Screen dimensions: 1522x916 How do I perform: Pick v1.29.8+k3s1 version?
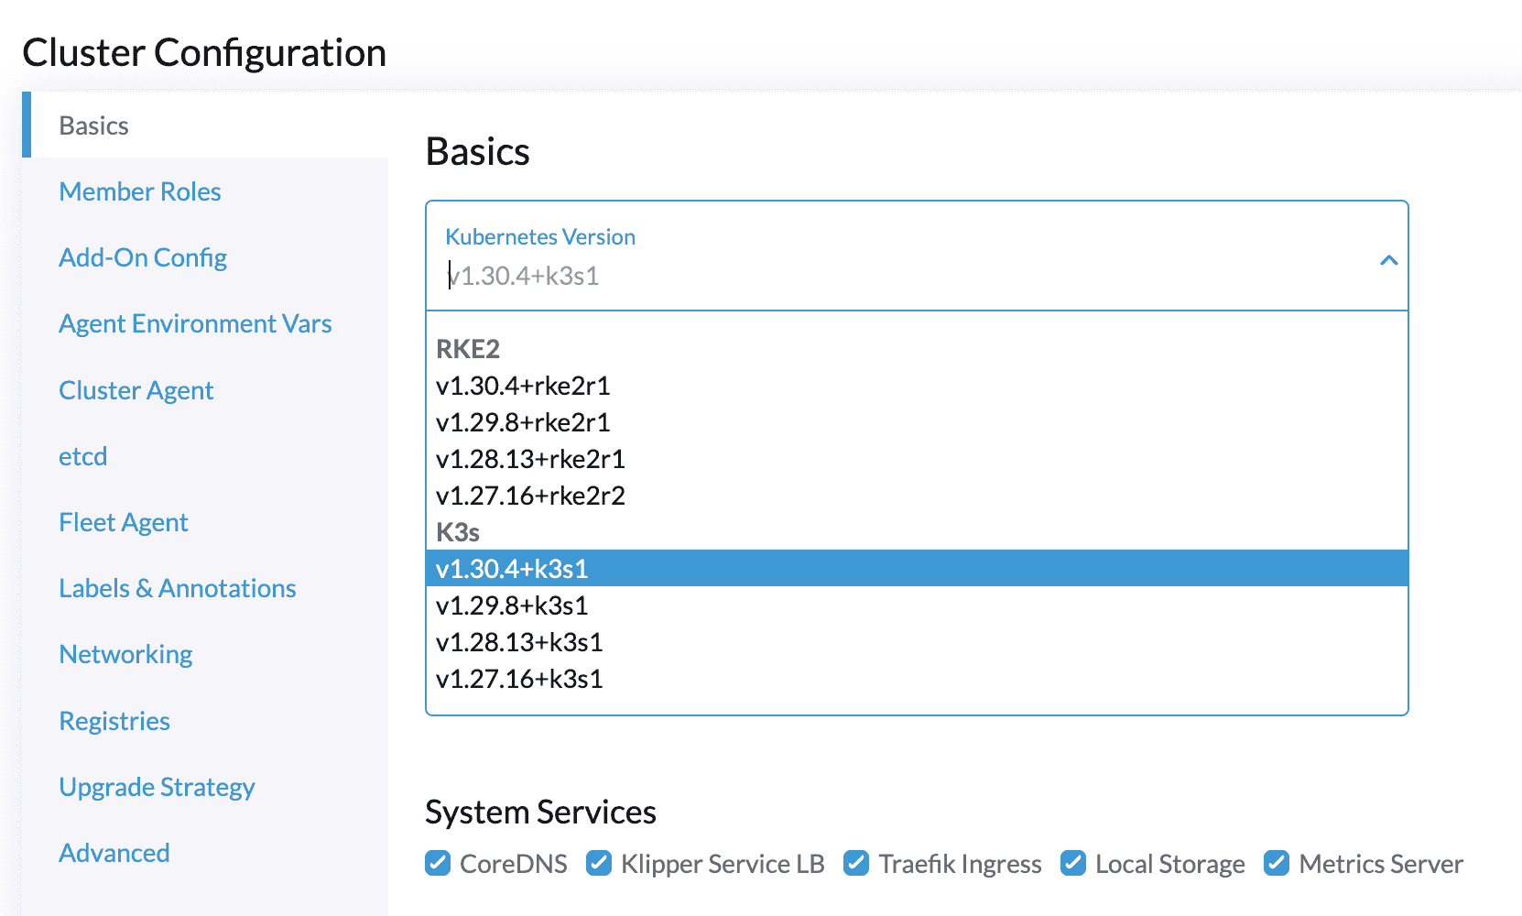click(917, 605)
